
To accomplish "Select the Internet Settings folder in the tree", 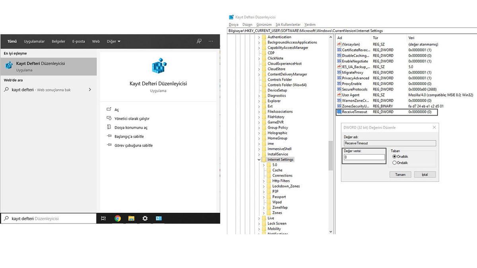I will click(280, 160).
